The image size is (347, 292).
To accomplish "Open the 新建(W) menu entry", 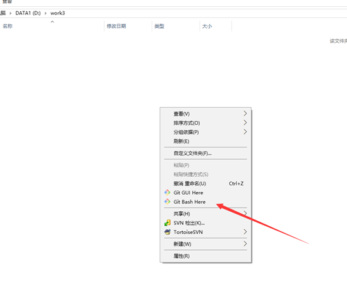I will tap(205, 244).
